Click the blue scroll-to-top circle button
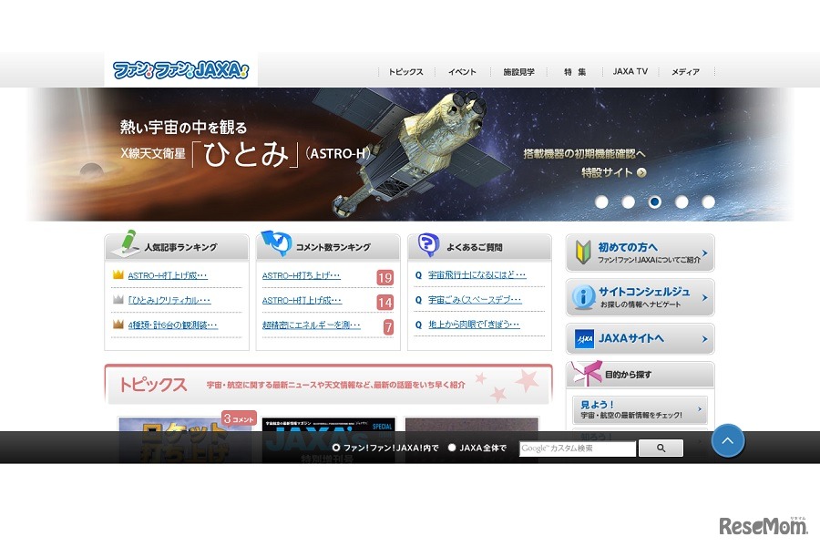The height and width of the screenshot is (547, 820). point(727,440)
